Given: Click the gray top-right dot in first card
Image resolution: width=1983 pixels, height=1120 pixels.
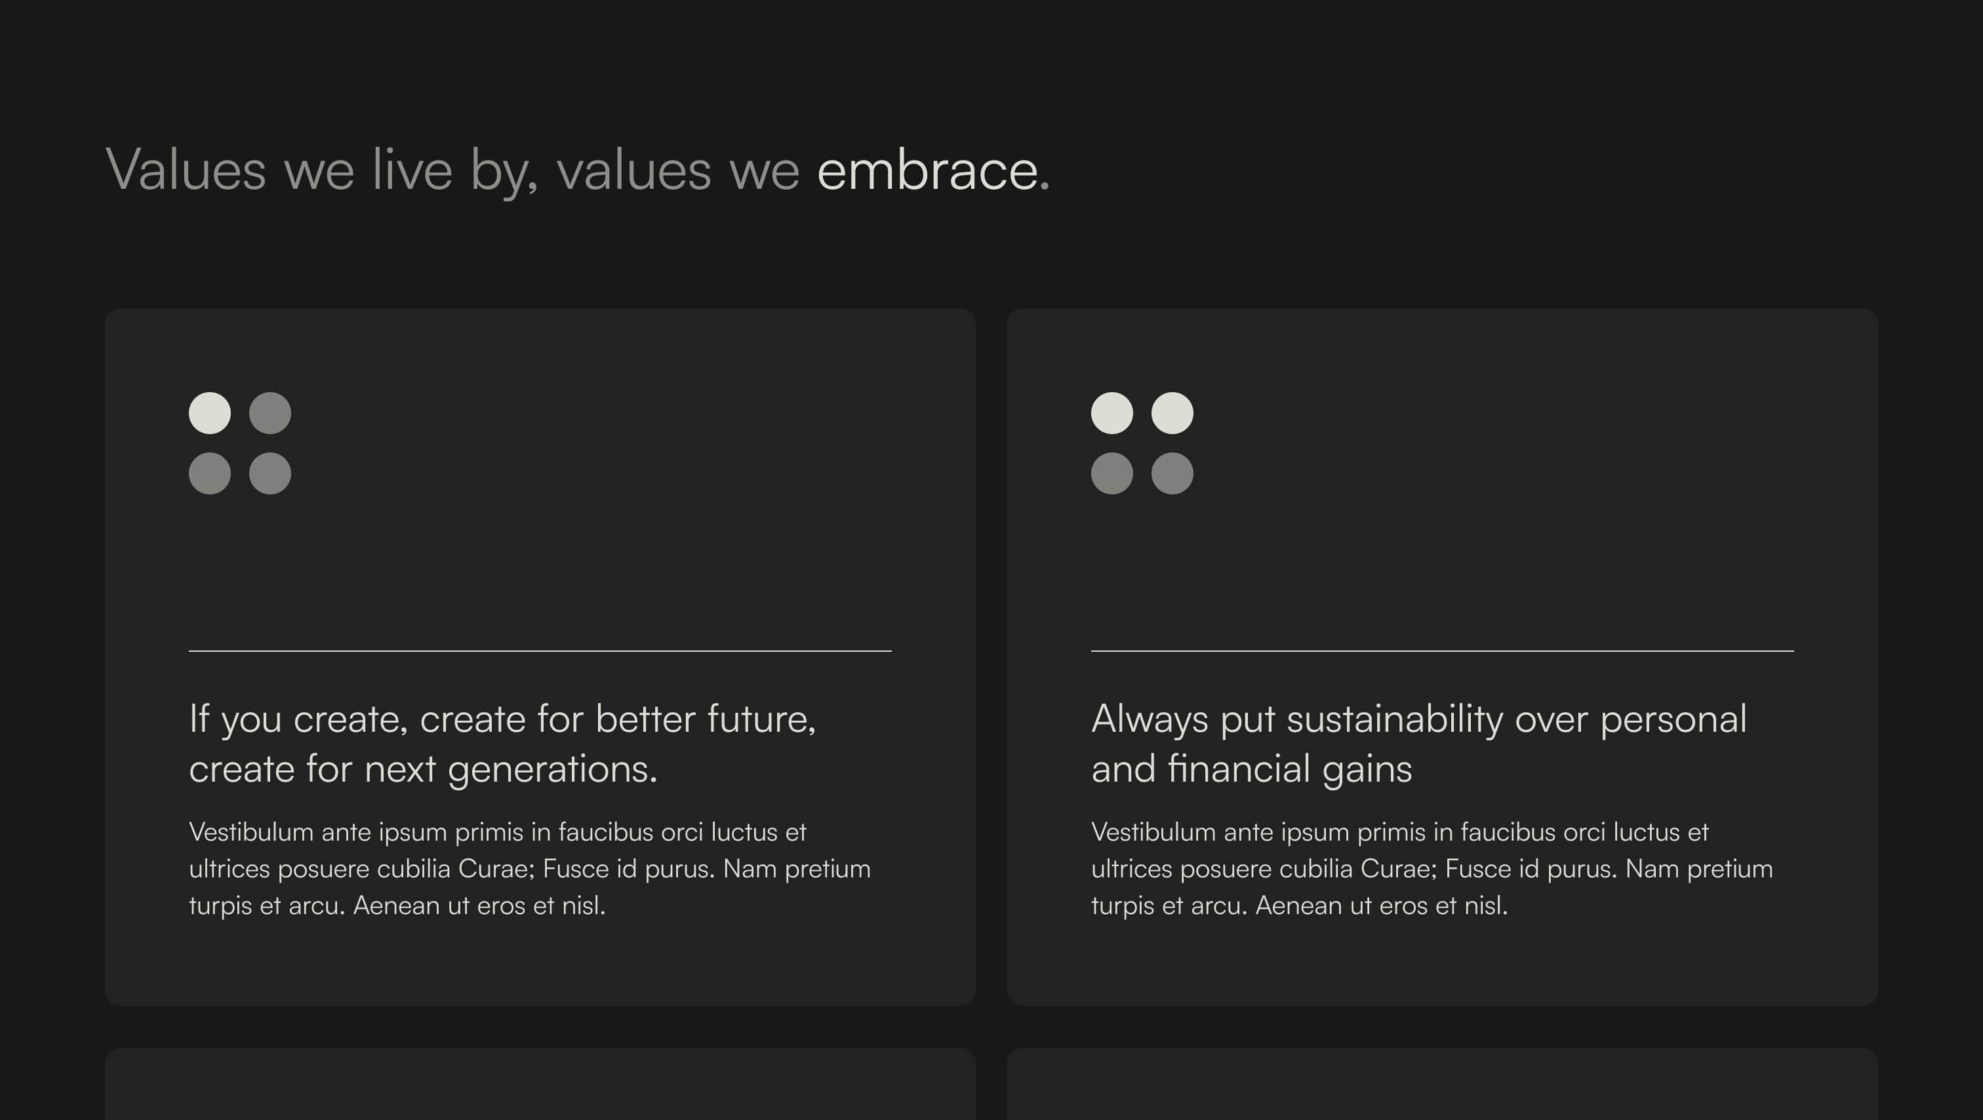Looking at the screenshot, I should 270,413.
